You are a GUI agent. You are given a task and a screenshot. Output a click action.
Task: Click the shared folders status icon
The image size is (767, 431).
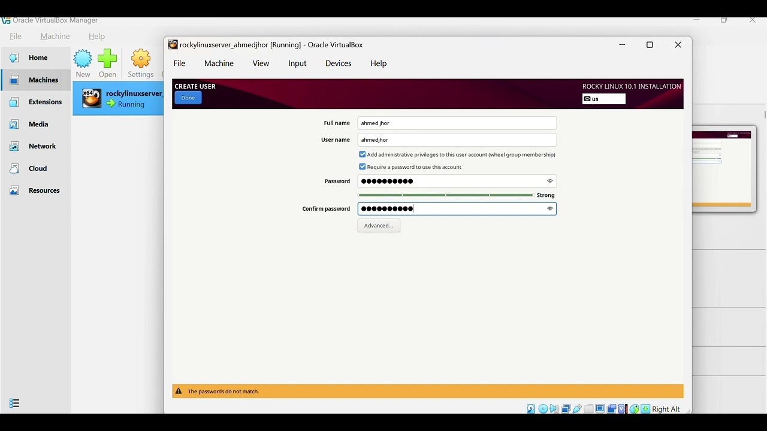tap(588, 409)
